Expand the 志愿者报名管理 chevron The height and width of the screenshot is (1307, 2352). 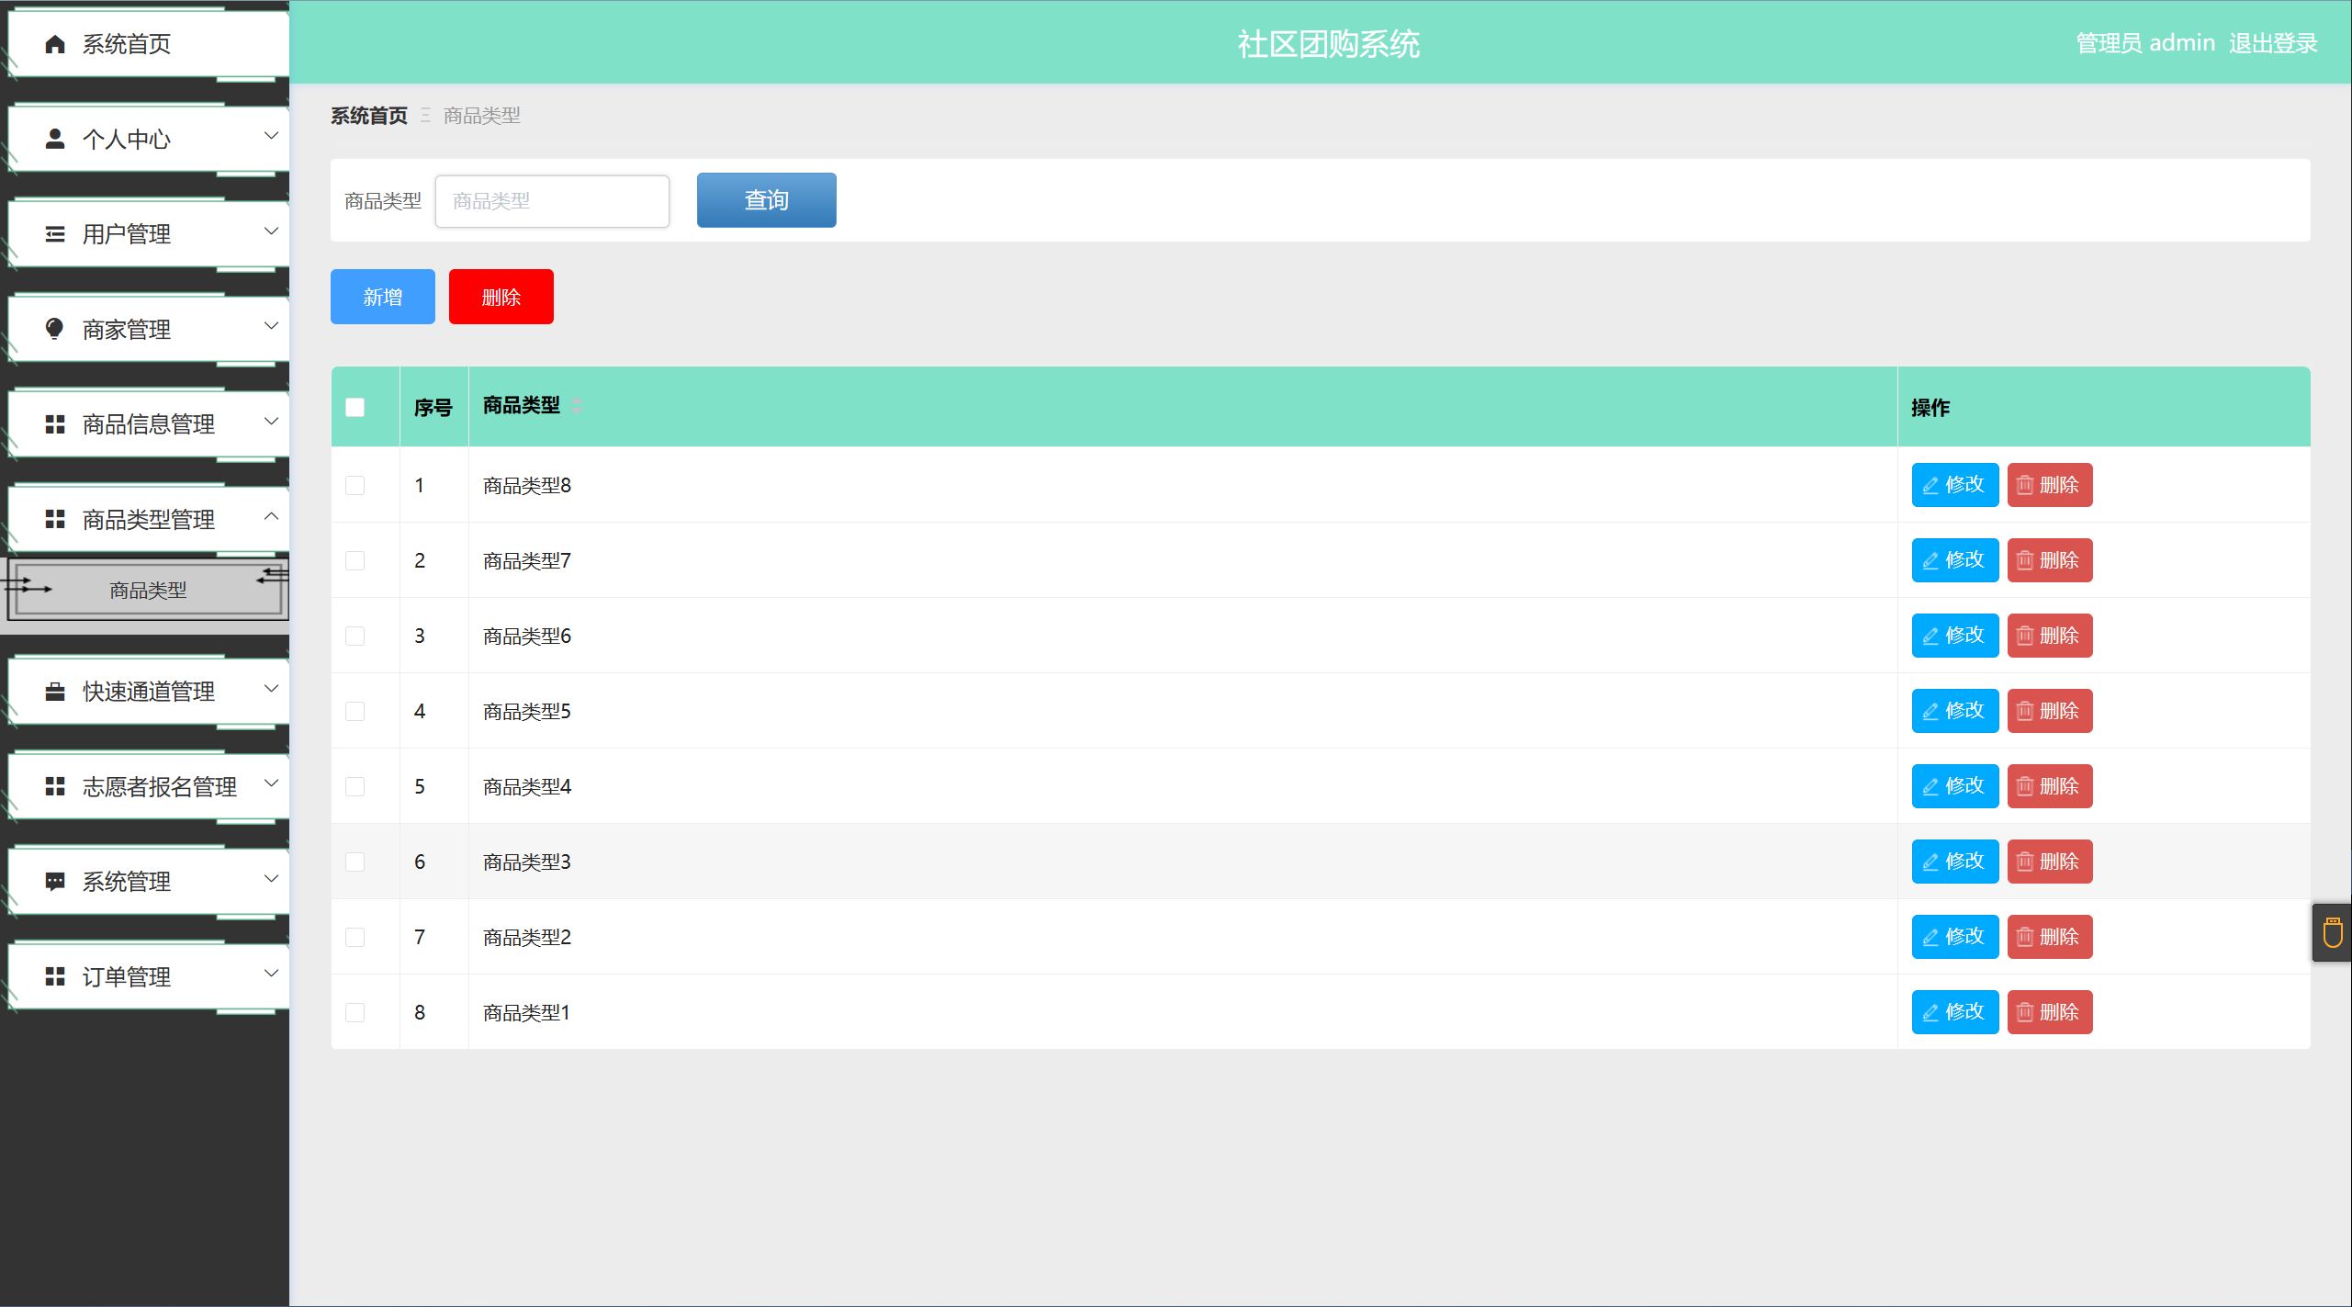click(271, 783)
